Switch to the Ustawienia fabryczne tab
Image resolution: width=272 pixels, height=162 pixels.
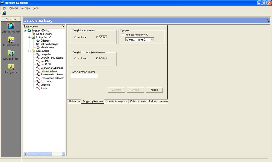point(116,101)
